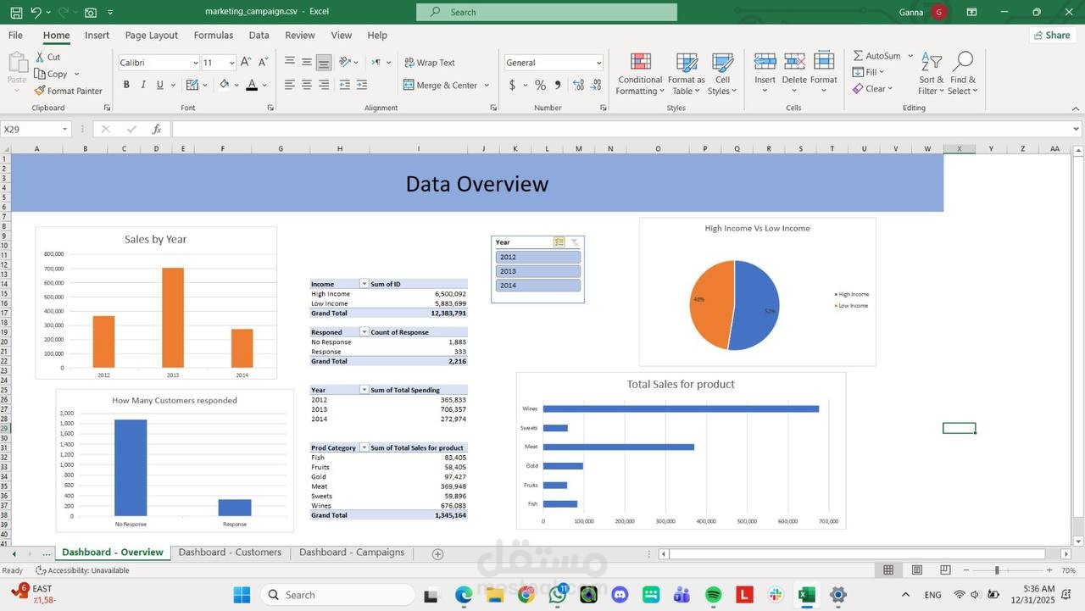Apply bold formatting from the Font group
This screenshot has height=611, width=1085.
(x=126, y=85)
